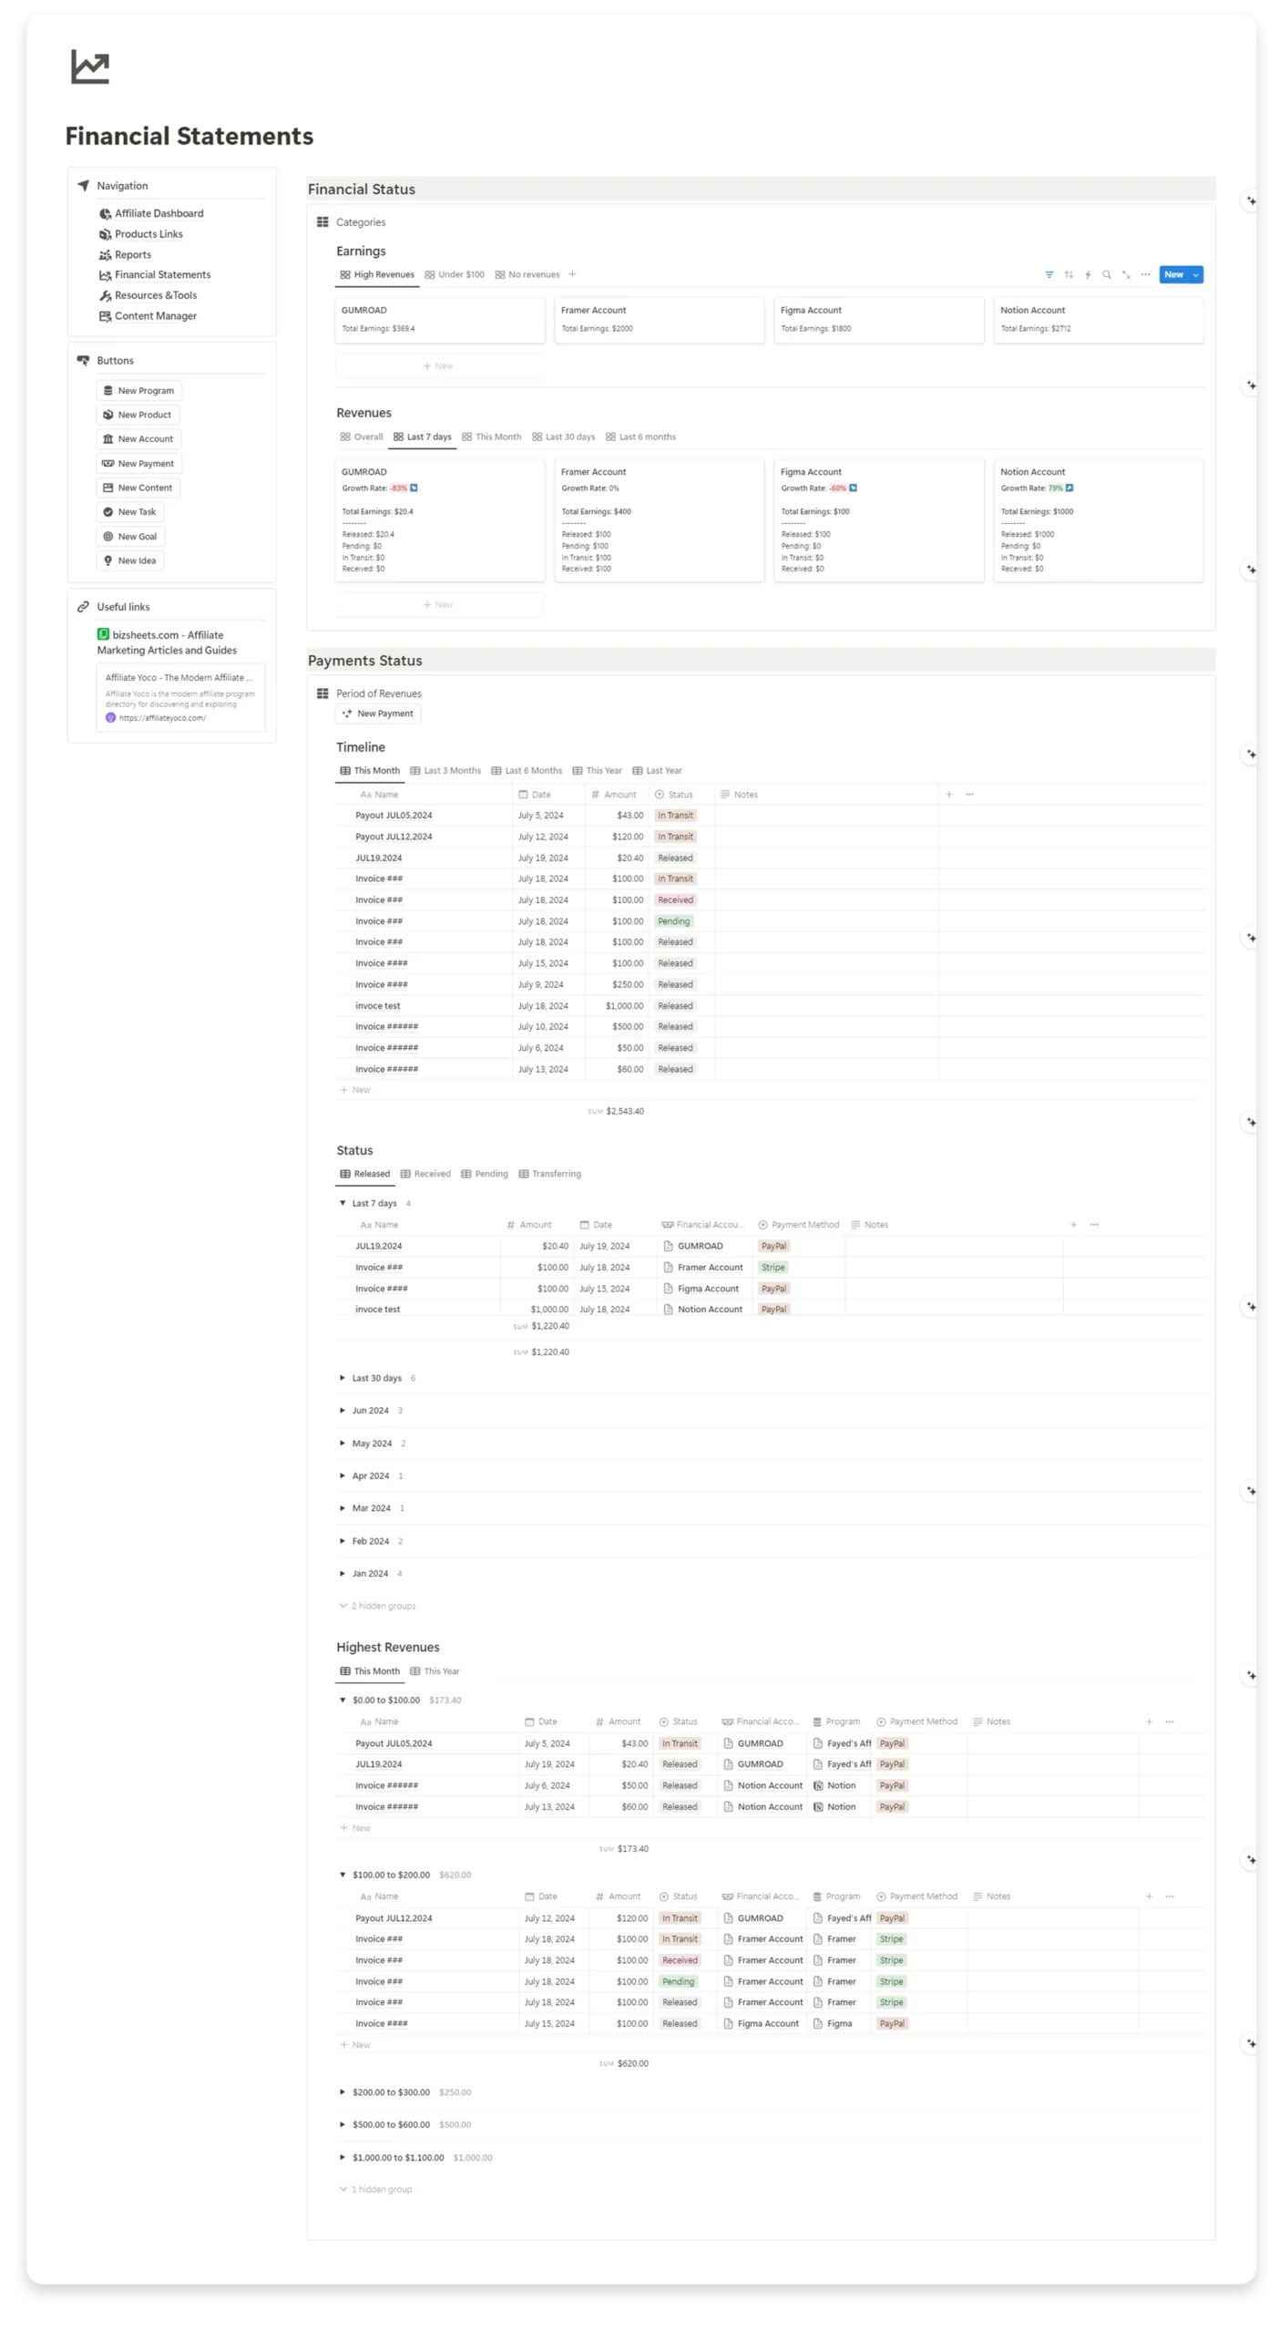Click the In Transit tag on Payout JUL05,2024 Timeline row
Viewport: 1279px width, 2333px height.
tap(675, 815)
